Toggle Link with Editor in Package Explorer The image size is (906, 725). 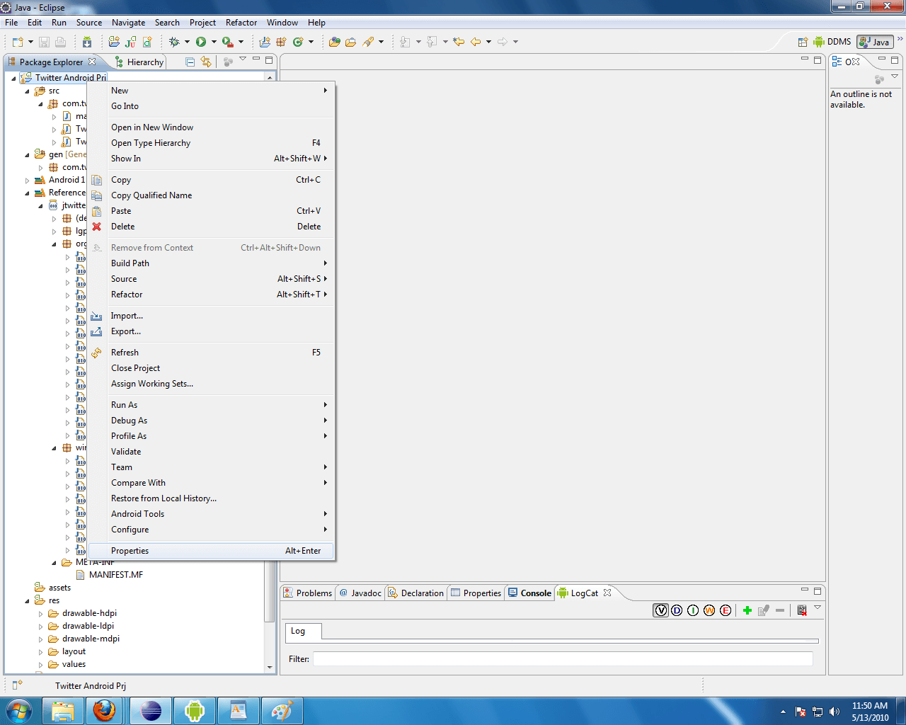[206, 62]
